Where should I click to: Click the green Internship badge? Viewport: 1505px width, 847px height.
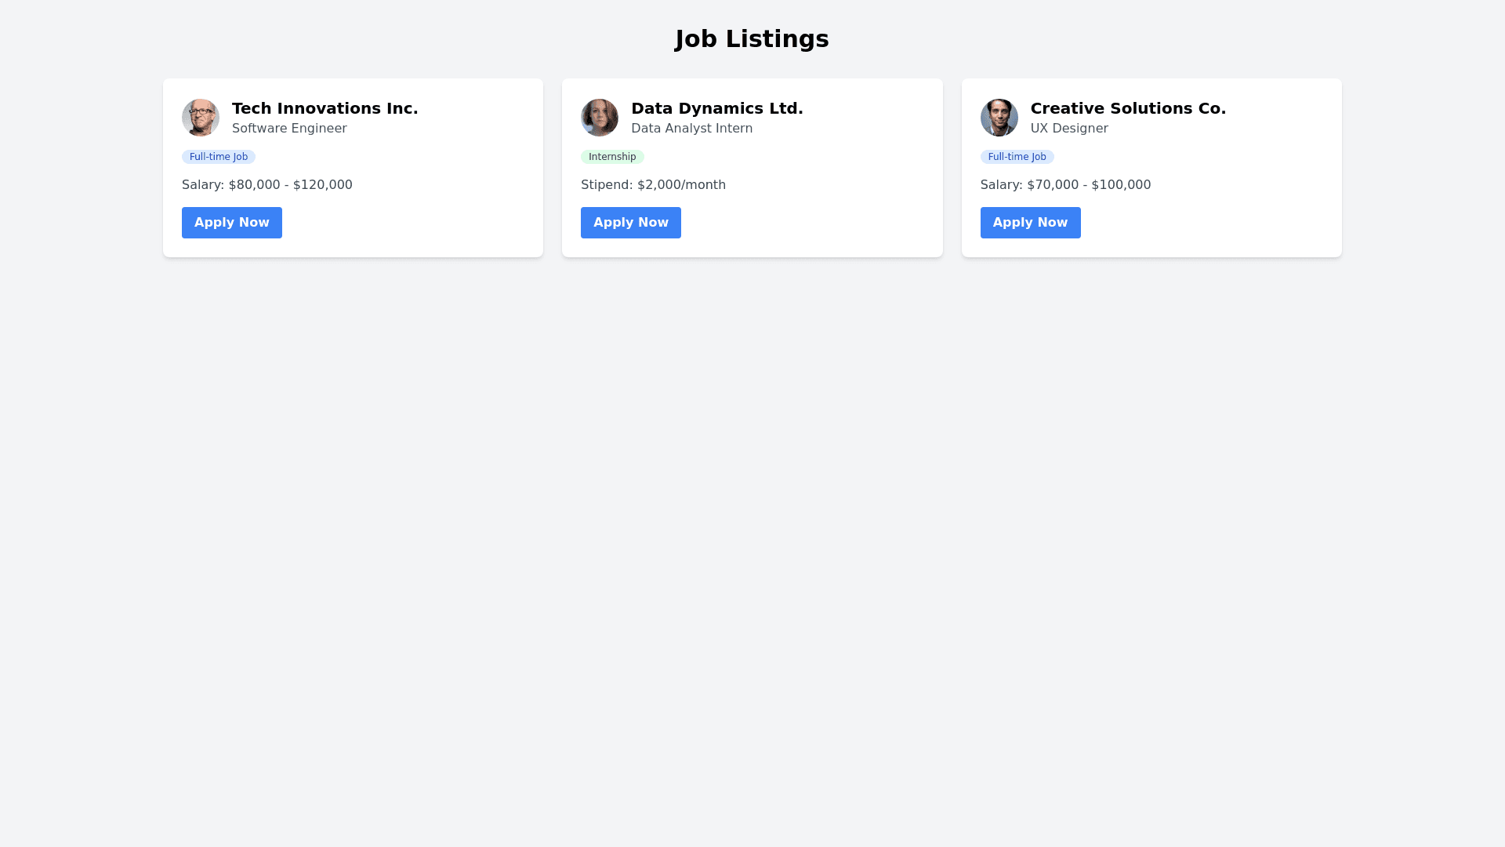[612, 157]
